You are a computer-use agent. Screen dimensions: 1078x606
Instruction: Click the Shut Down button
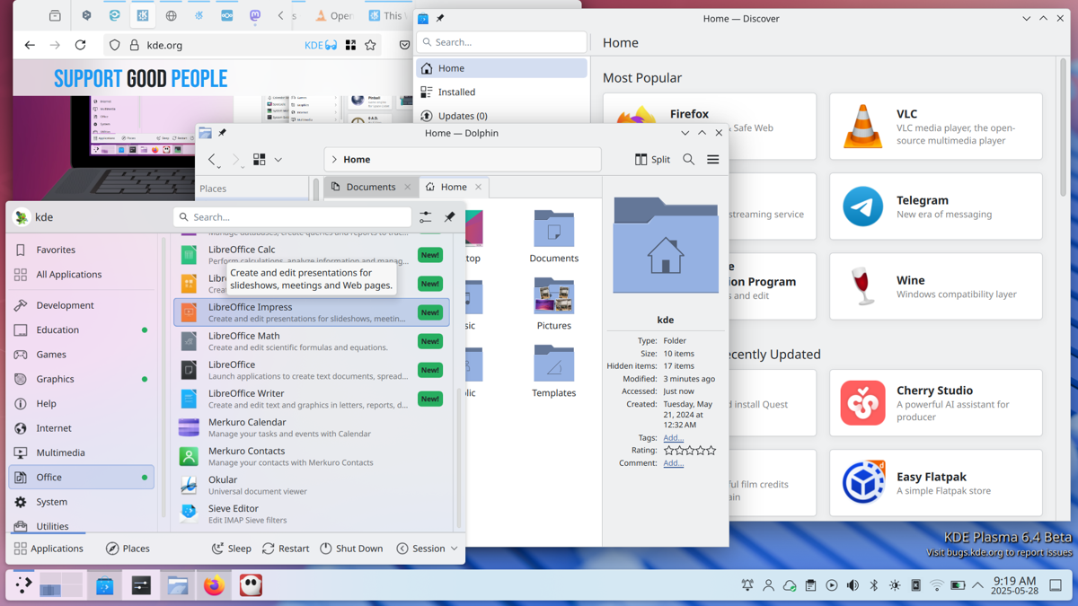[351, 548]
